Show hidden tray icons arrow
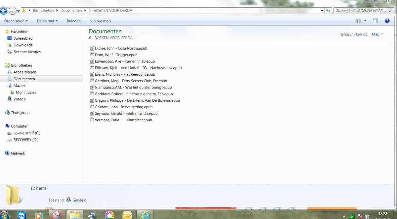The height and width of the screenshot is (219, 397). (x=344, y=216)
